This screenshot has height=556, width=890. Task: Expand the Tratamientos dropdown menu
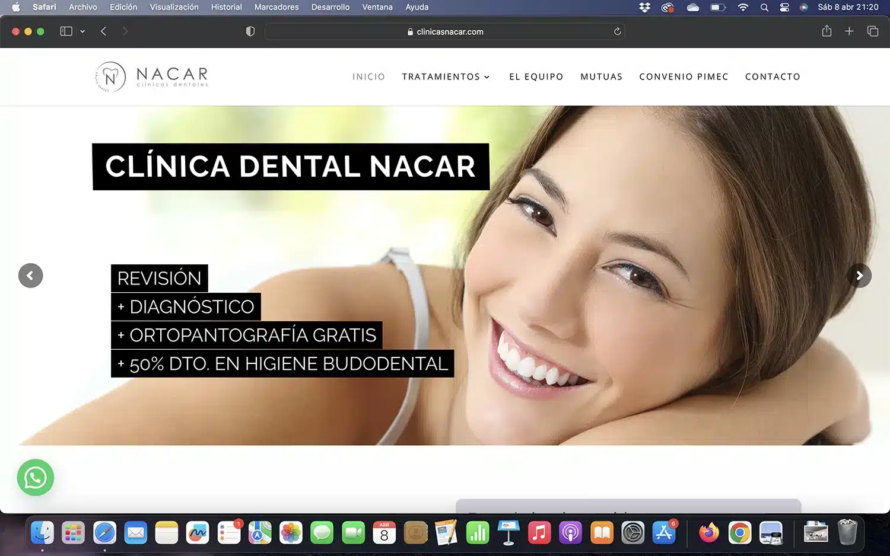coord(446,77)
